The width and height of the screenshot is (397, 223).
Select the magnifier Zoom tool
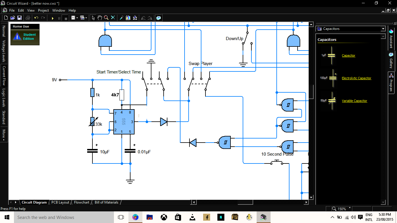click(106, 18)
